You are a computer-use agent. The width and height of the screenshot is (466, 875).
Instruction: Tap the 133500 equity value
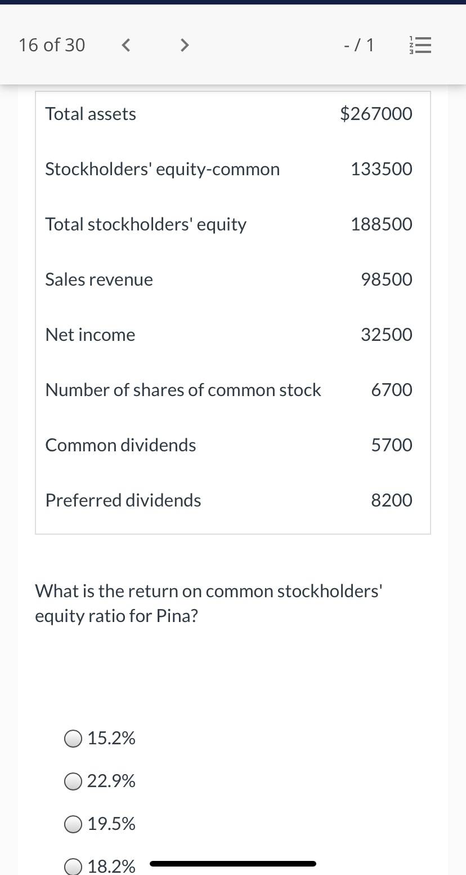[382, 169]
